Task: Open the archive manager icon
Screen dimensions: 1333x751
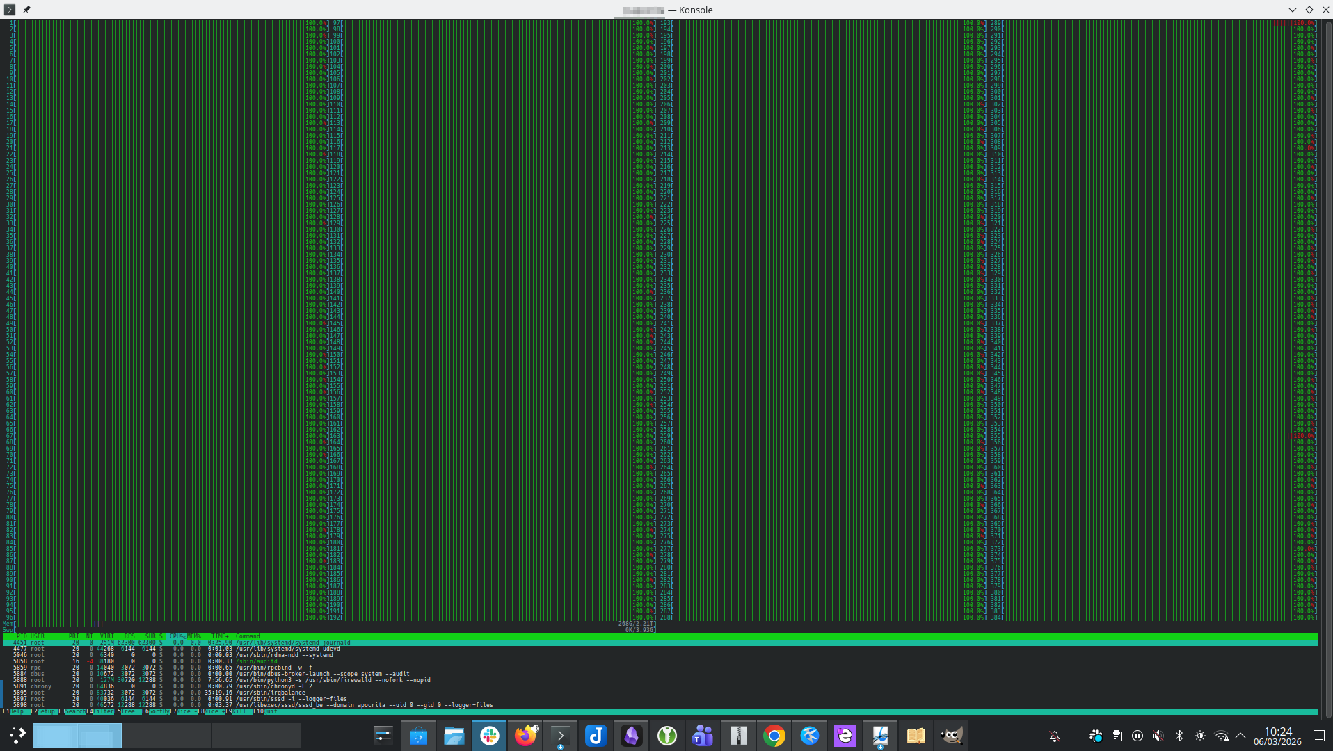Action: pos(738,735)
